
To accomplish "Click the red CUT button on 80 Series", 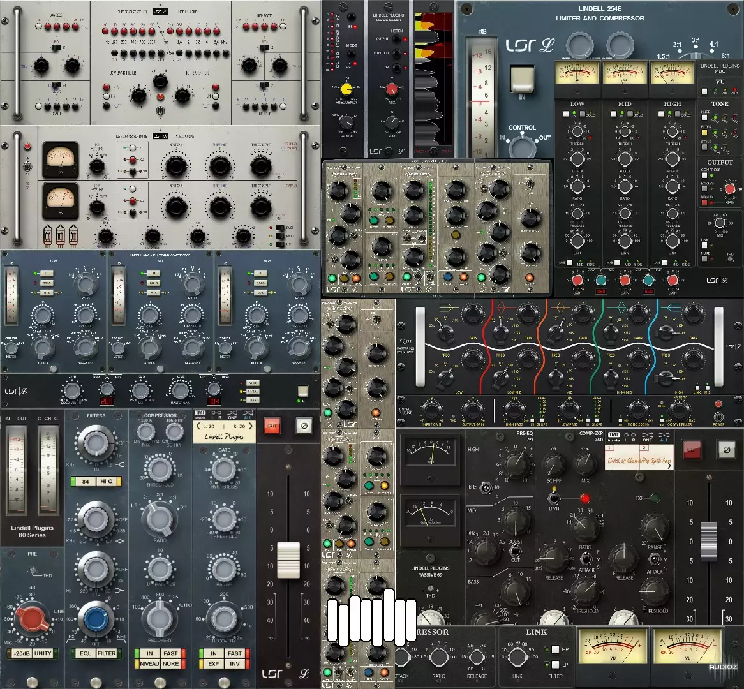I will [x=272, y=426].
